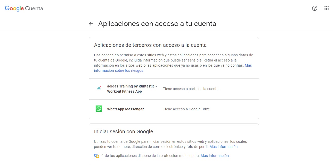Click 'Tiene acceso a parte de la cuenta'

[191, 89]
